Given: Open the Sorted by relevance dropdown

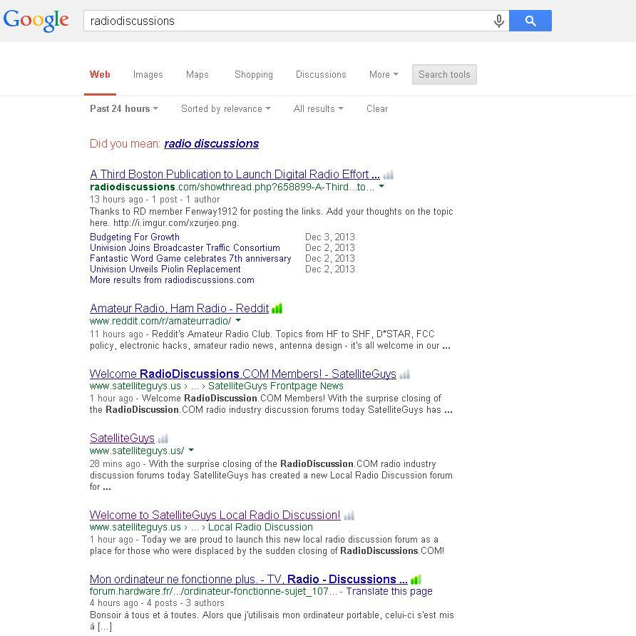Looking at the screenshot, I should [x=225, y=108].
